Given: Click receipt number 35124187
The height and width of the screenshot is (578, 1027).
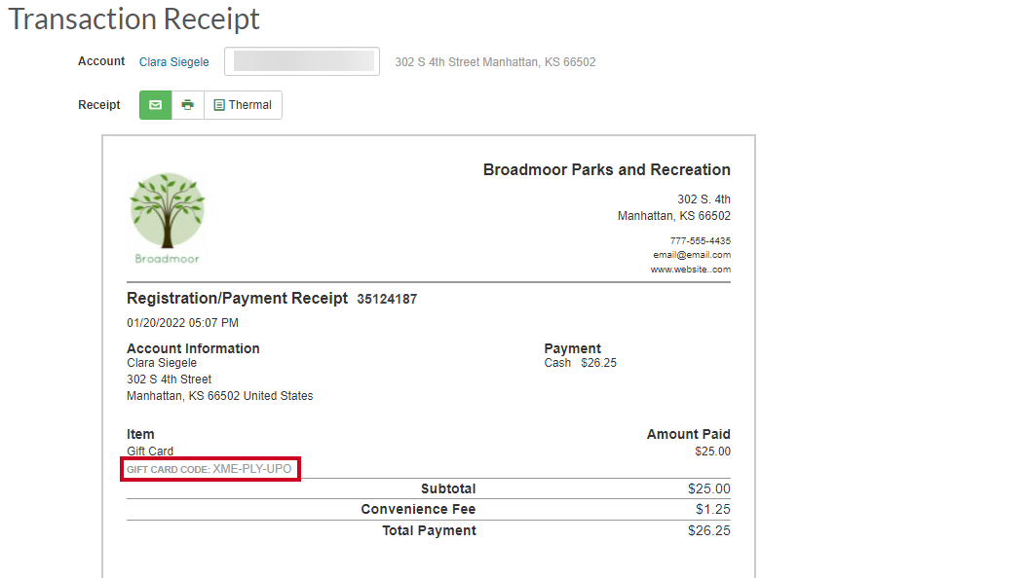Looking at the screenshot, I should point(387,299).
